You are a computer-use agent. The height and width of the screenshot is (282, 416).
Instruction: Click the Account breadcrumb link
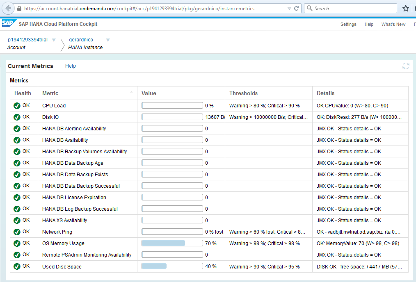point(16,48)
